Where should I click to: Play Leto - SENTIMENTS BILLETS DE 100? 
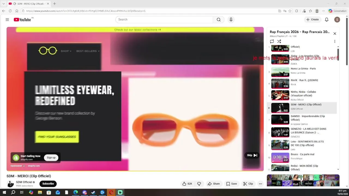(302, 145)
